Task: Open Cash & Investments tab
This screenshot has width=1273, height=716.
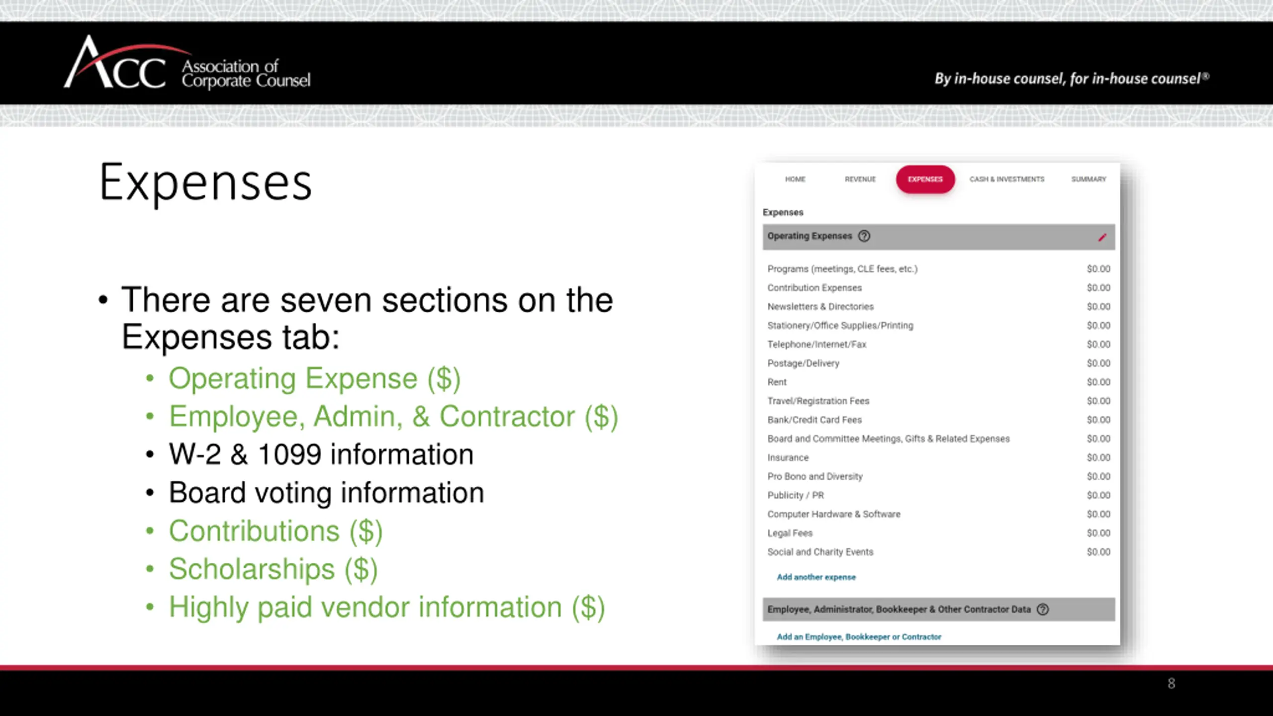Action: 1006,179
